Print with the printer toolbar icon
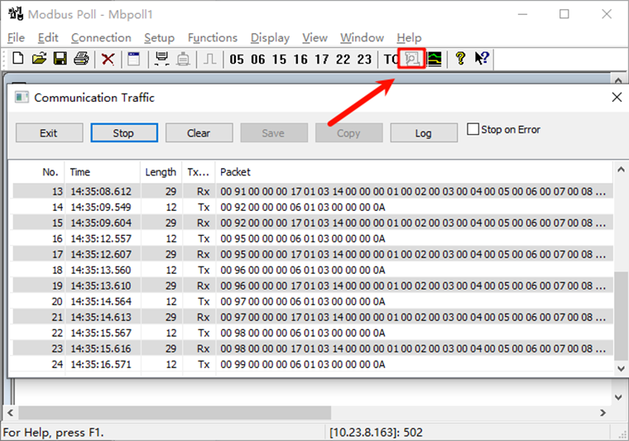The width and height of the screenshot is (629, 441). pyautogui.click(x=81, y=59)
